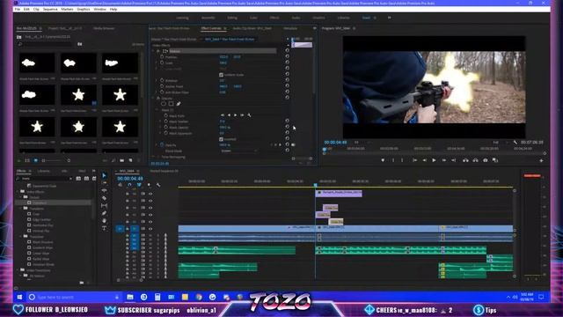Toggle eye visibility of V1 track

click(x=150, y=229)
